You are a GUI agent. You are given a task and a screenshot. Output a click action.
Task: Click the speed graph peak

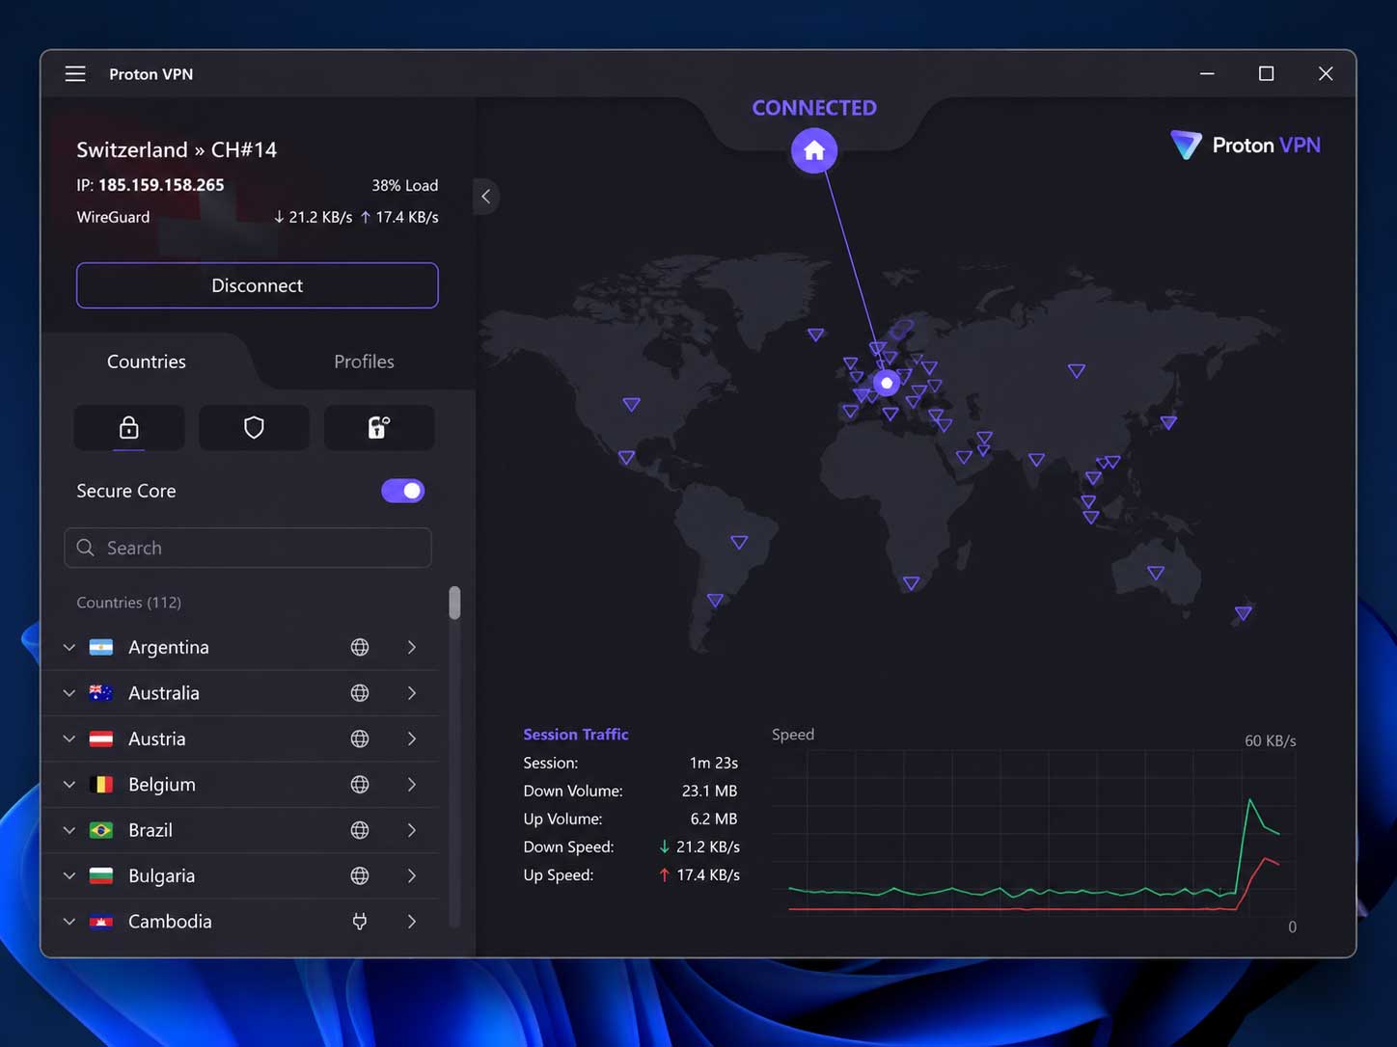tap(1249, 800)
